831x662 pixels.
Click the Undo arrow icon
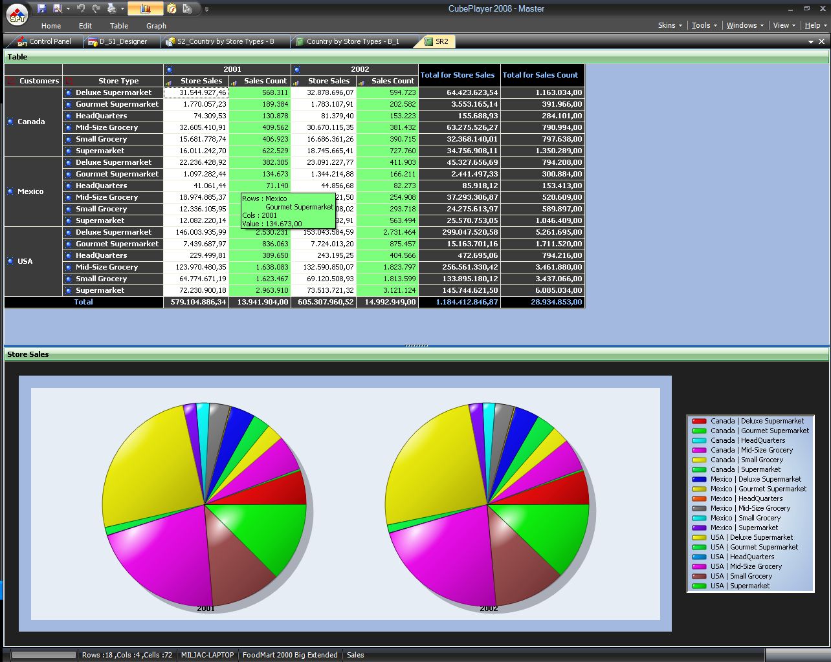click(x=81, y=8)
